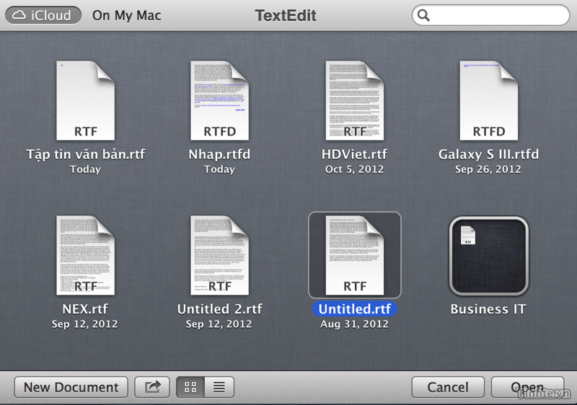Image resolution: width=577 pixels, height=405 pixels.
Task: Click 'Sep 12, 2012' under NEX.rtf
Action: (x=84, y=324)
